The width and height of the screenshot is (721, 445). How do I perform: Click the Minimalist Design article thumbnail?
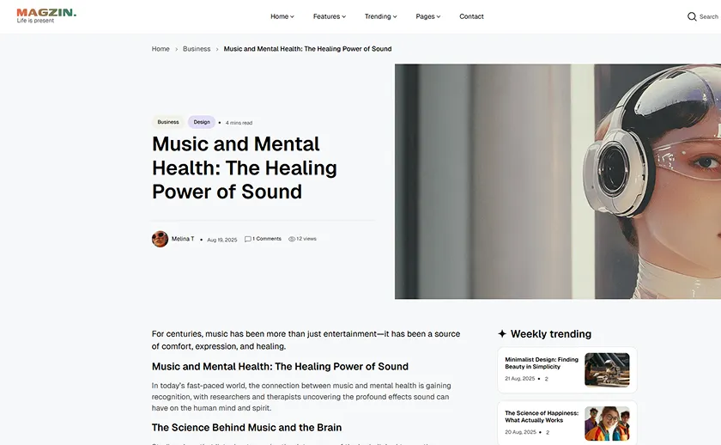pyautogui.click(x=607, y=370)
